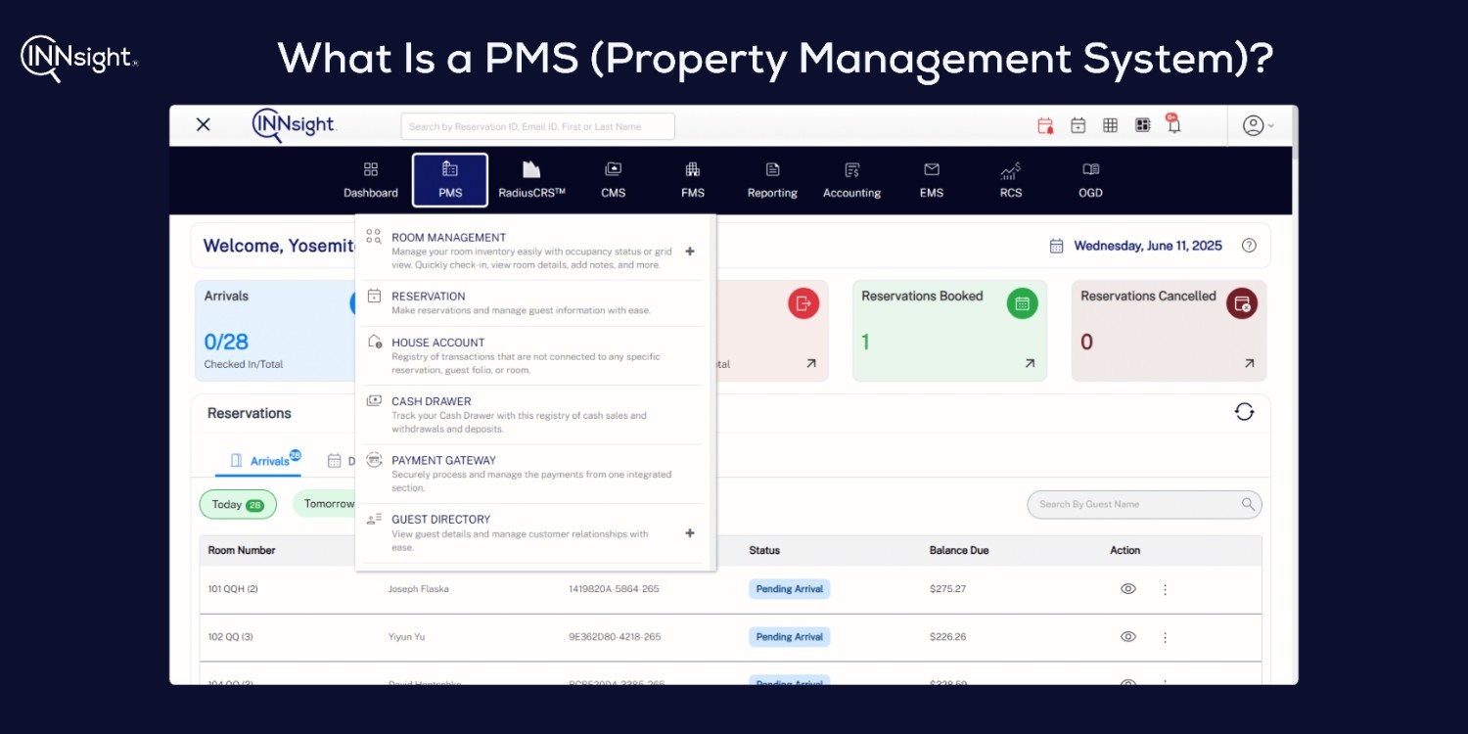
Task: Close the navigation menu with X icon
Action: coord(204,124)
